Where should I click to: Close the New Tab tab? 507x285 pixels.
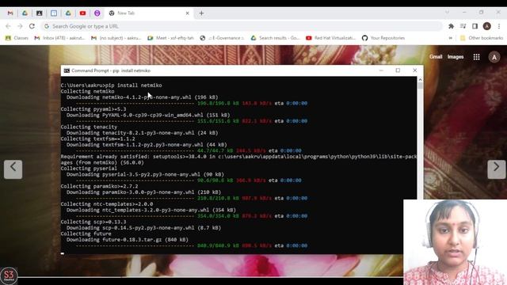(x=187, y=13)
